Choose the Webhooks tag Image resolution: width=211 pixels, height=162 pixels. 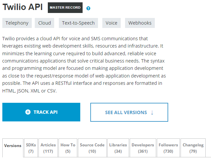coord(140,23)
